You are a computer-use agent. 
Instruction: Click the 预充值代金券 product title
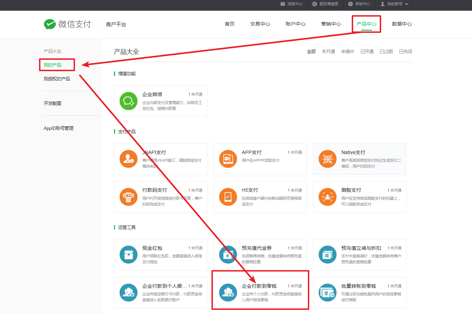point(257,248)
